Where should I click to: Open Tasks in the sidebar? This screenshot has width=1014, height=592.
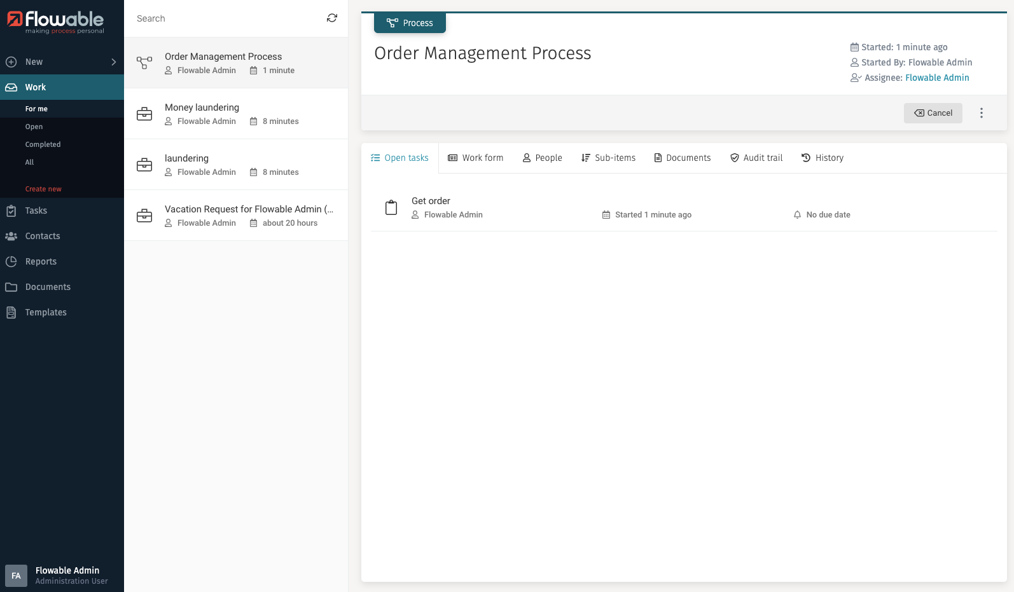pyautogui.click(x=36, y=210)
